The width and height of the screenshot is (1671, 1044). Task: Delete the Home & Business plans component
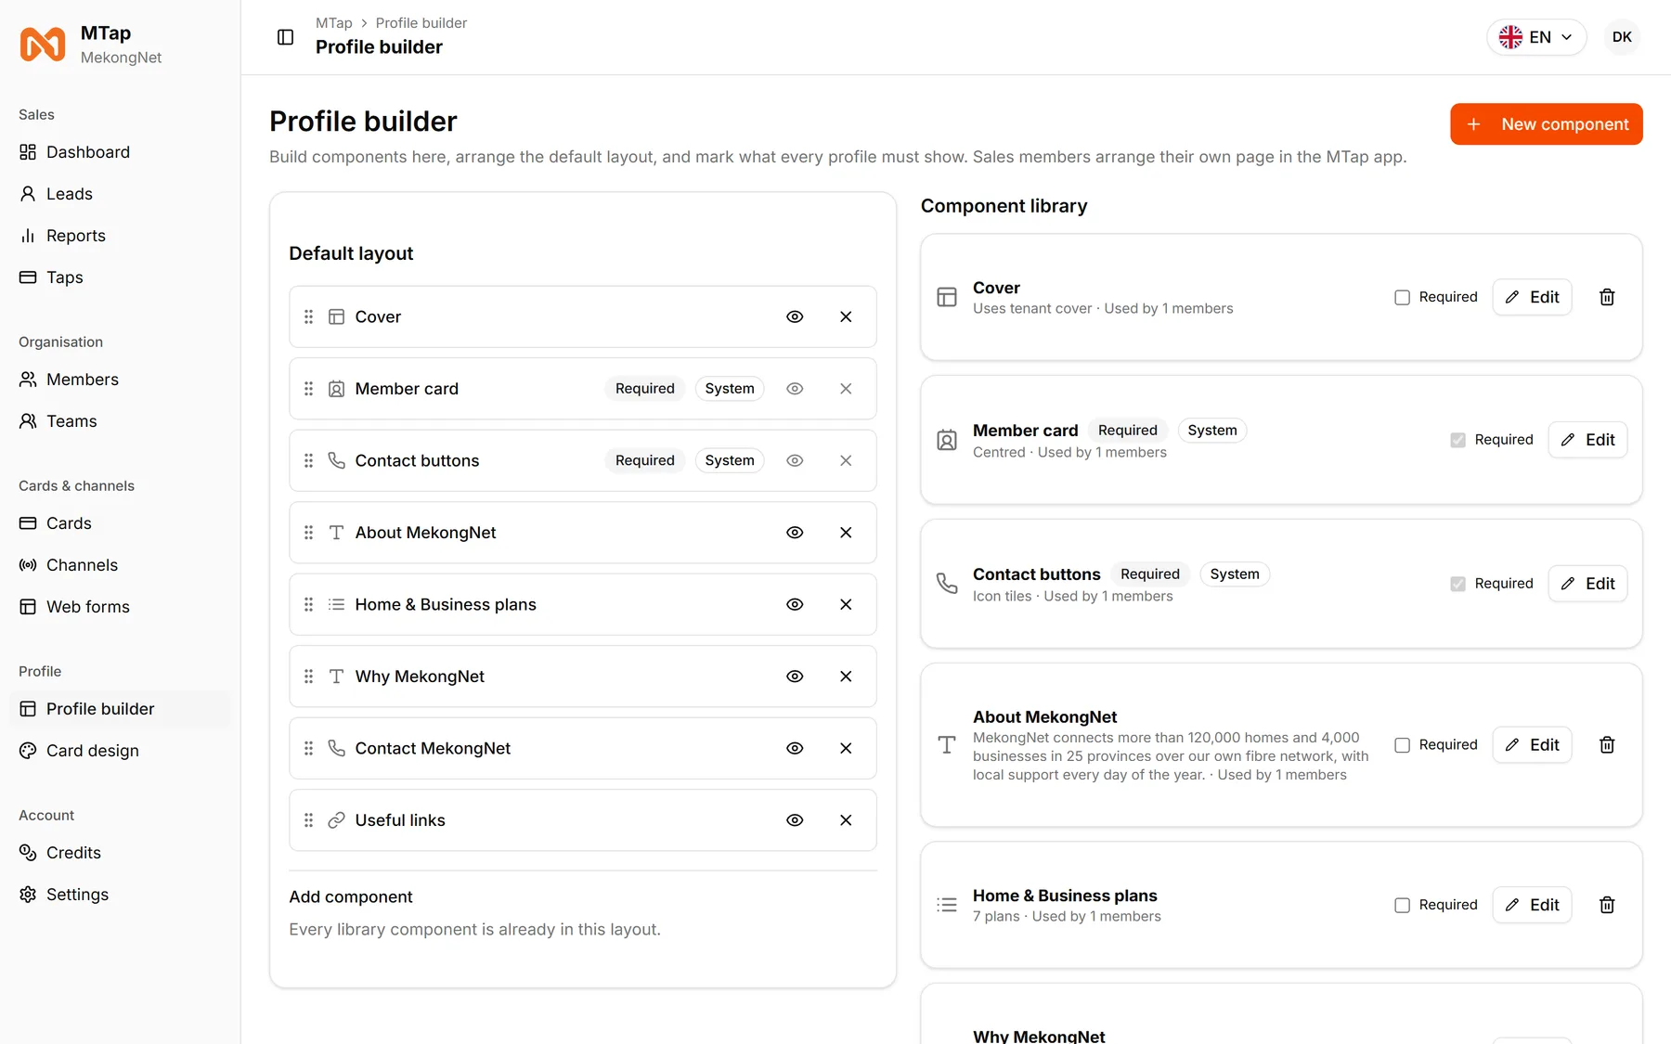(x=1607, y=905)
